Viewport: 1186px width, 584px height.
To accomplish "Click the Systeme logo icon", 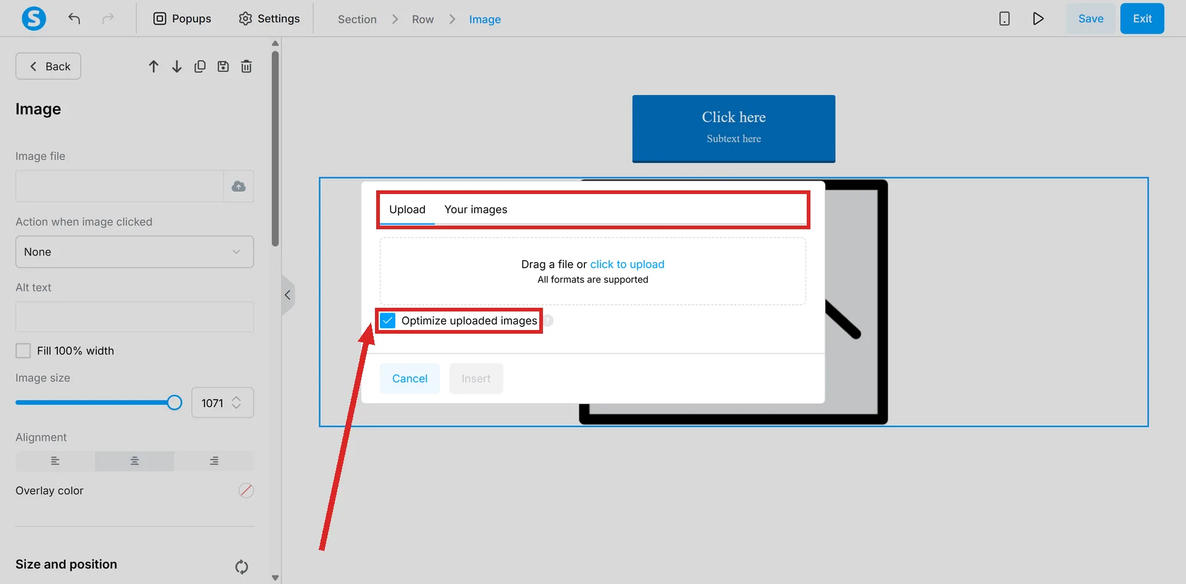I will 34,19.
